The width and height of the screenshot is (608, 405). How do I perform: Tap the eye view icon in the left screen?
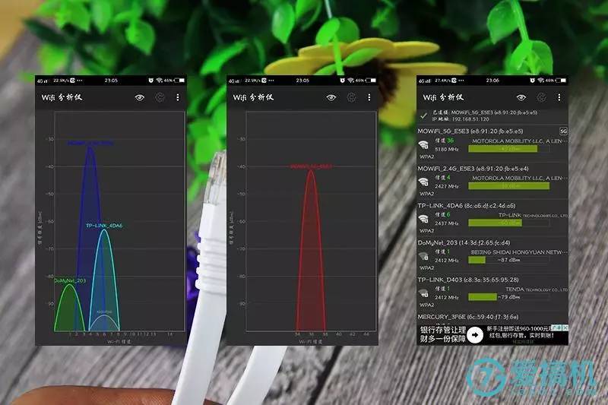[x=140, y=98]
